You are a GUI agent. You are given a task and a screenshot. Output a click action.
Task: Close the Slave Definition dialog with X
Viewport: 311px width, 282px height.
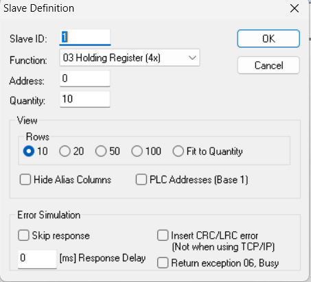coord(295,8)
